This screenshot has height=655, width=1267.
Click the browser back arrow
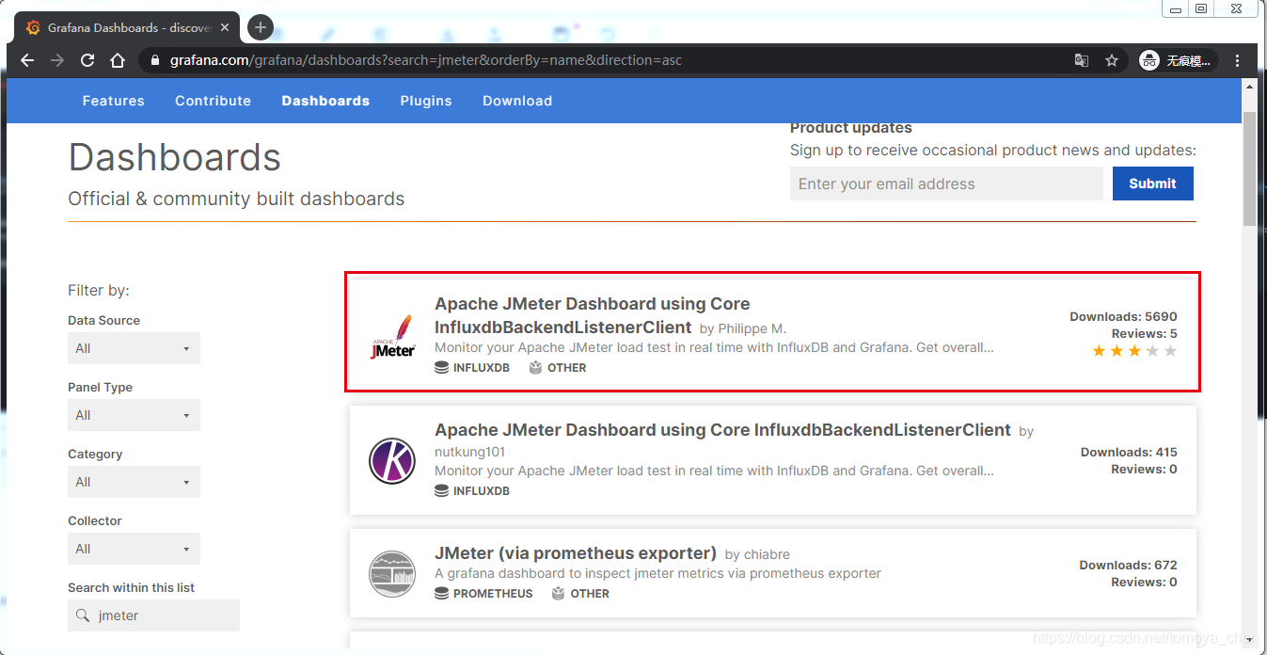(x=27, y=60)
